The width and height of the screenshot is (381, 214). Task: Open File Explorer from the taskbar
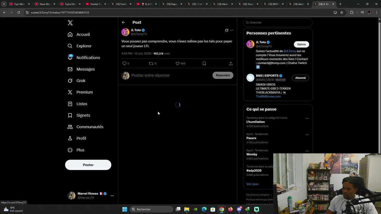tap(187, 209)
